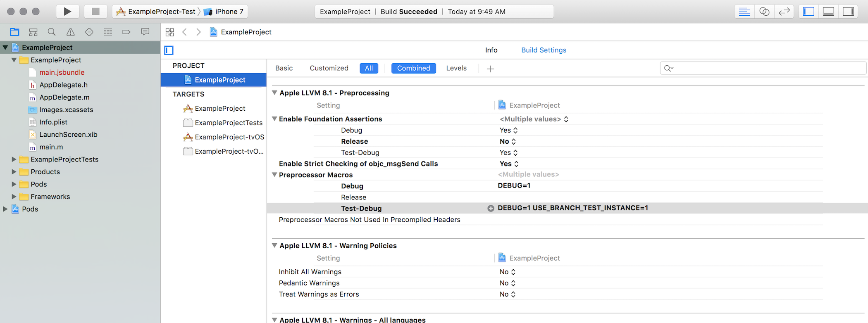Open LaunchScreen.xib

click(x=68, y=134)
